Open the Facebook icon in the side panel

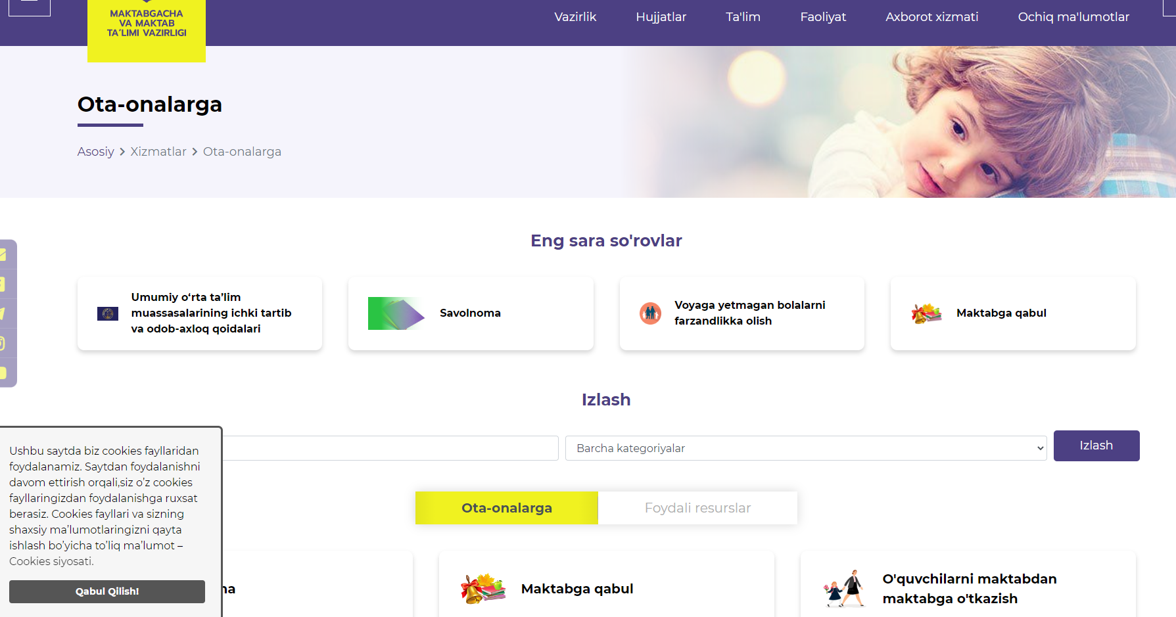tap(3, 284)
